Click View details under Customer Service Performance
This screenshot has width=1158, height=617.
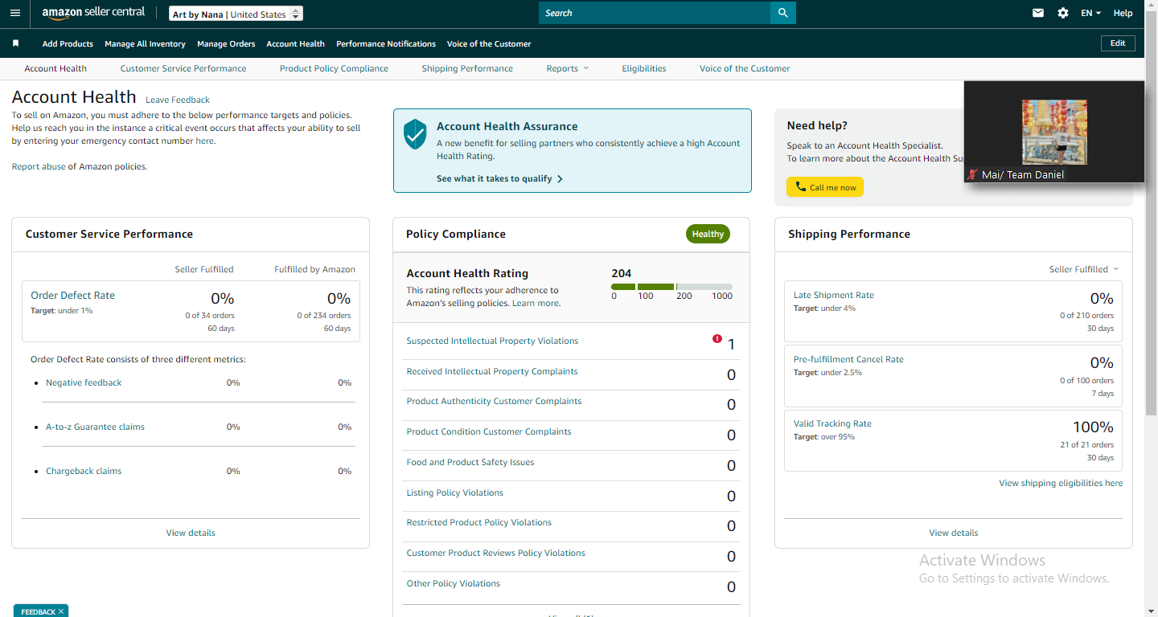click(x=191, y=533)
